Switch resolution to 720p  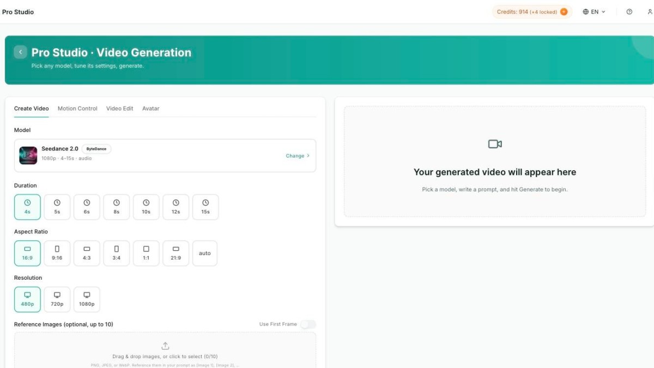[57, 299]
